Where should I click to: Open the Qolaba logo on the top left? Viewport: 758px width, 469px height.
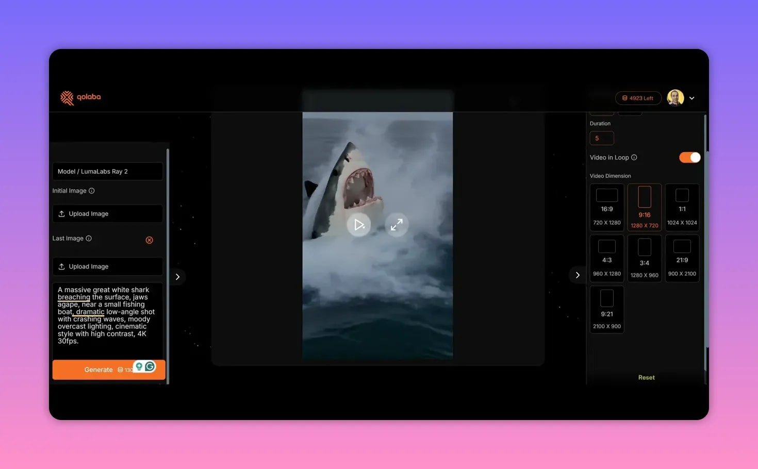tap(80, 97)
